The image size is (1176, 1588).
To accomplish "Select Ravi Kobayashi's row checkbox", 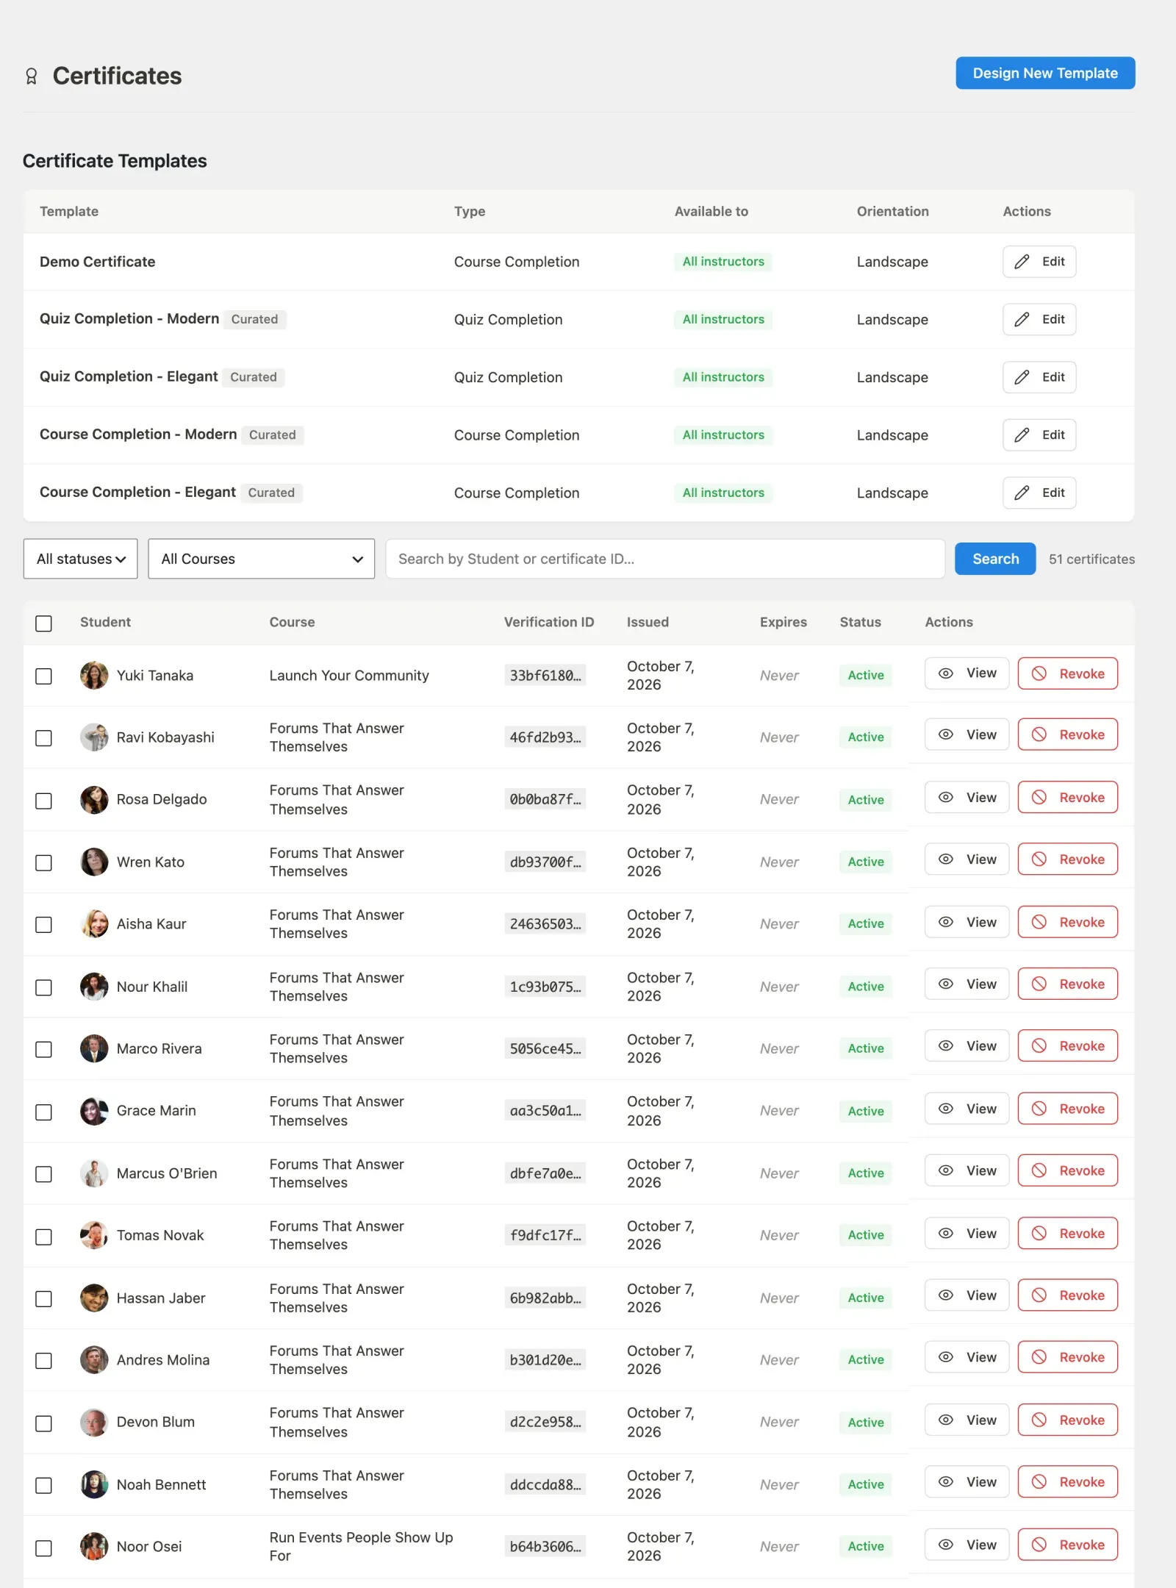I will point(44,738).
